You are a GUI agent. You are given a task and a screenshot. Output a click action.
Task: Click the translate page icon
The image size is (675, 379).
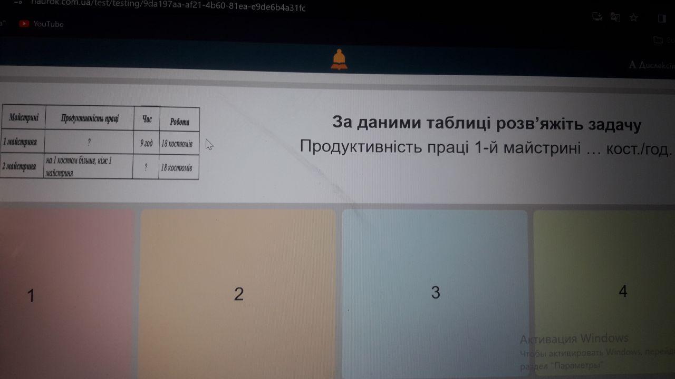615,17
